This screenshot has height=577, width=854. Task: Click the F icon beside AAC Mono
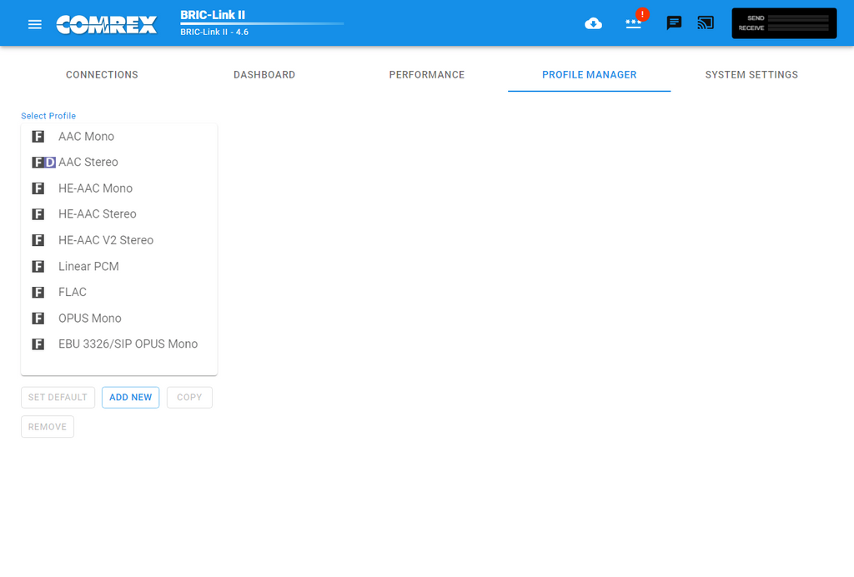pos(38,137)
